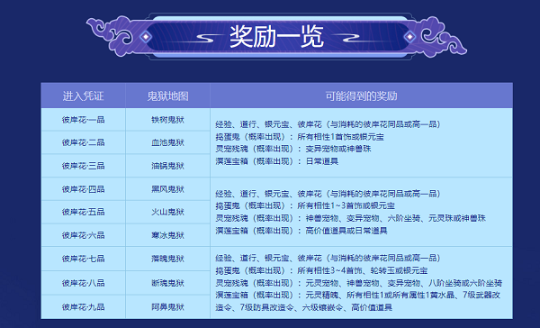This screenshot has height=328, width=540.
Task: Click the 彼岸花·七品 cell
Action: pos(83,259)
